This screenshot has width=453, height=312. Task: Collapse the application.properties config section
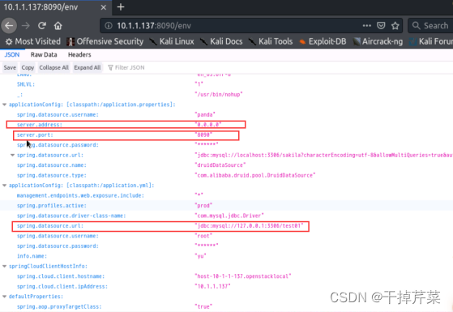pos(4,105)
